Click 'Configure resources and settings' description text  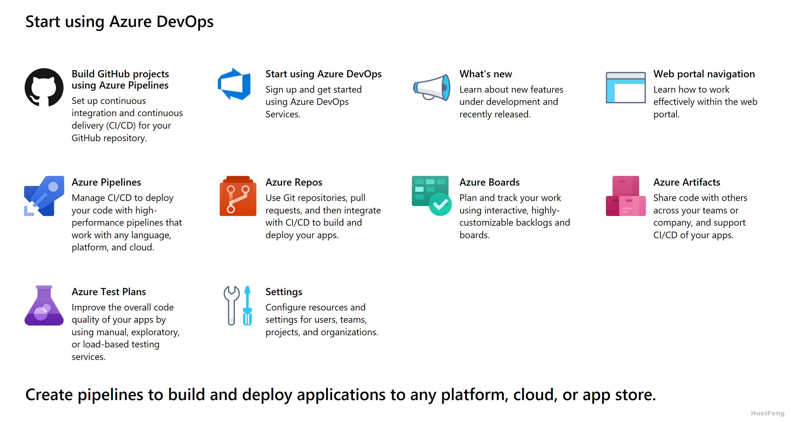322,320
